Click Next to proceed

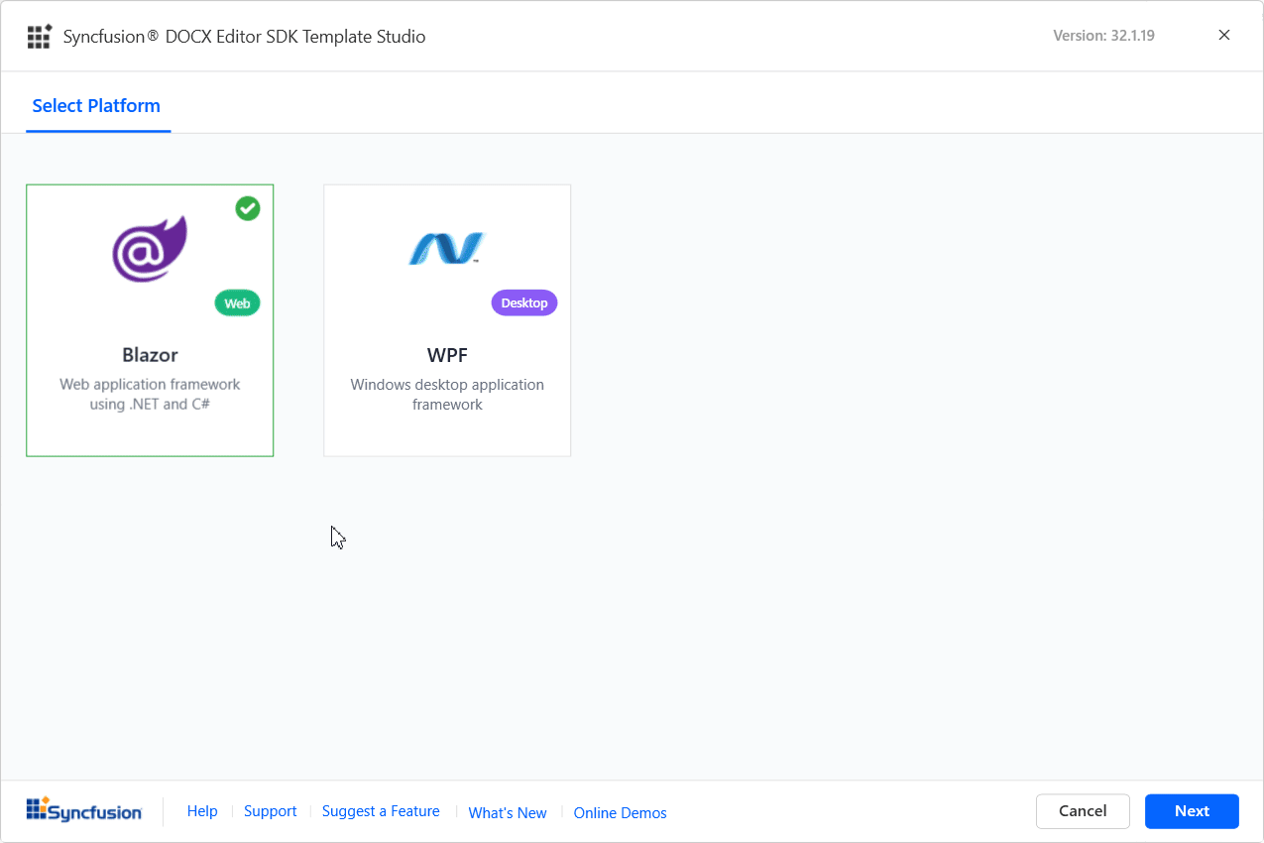pyautogui.click(x=1192, y=810)
